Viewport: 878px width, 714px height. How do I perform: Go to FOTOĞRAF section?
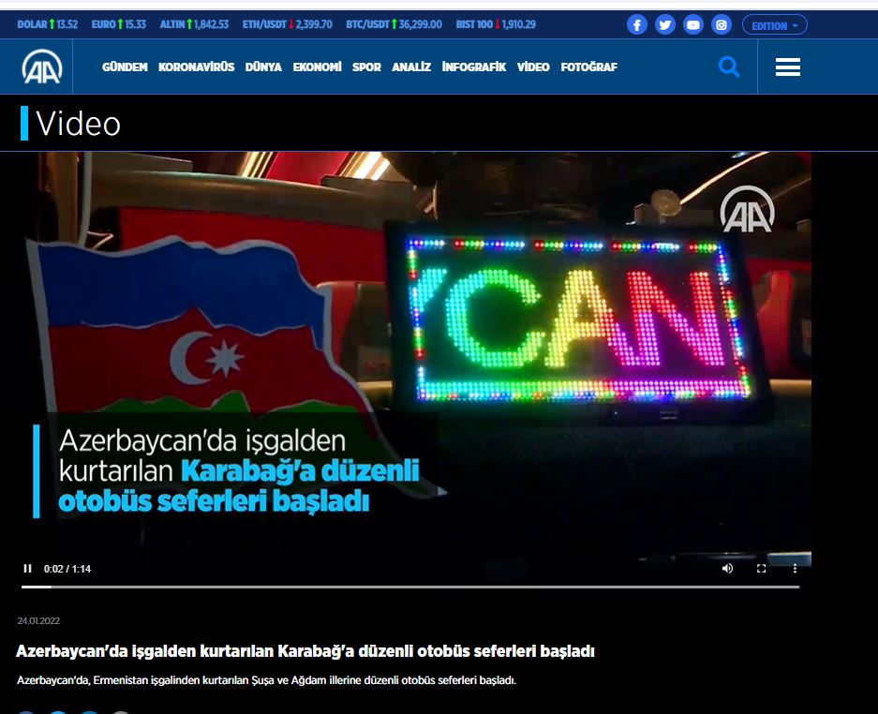(x=588, y=67)
